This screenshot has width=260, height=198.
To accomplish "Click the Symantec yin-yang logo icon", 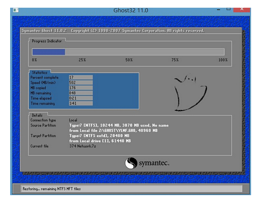I will pyautogui.click(x=131, y=163).
